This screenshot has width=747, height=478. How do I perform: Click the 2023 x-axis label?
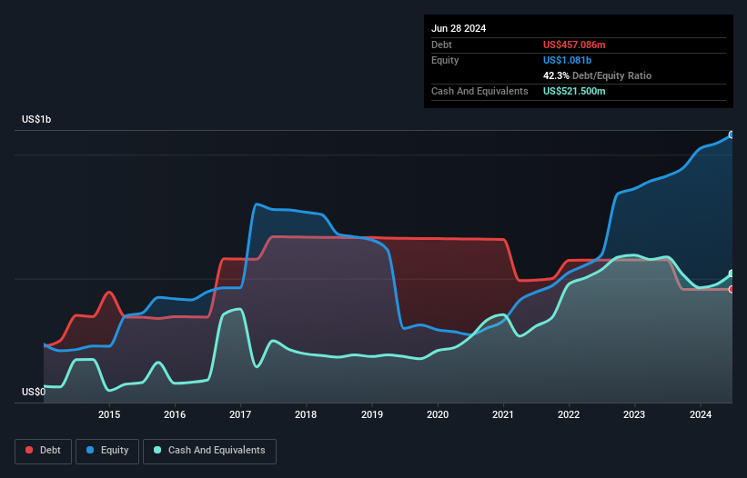(x=634, y=414)
